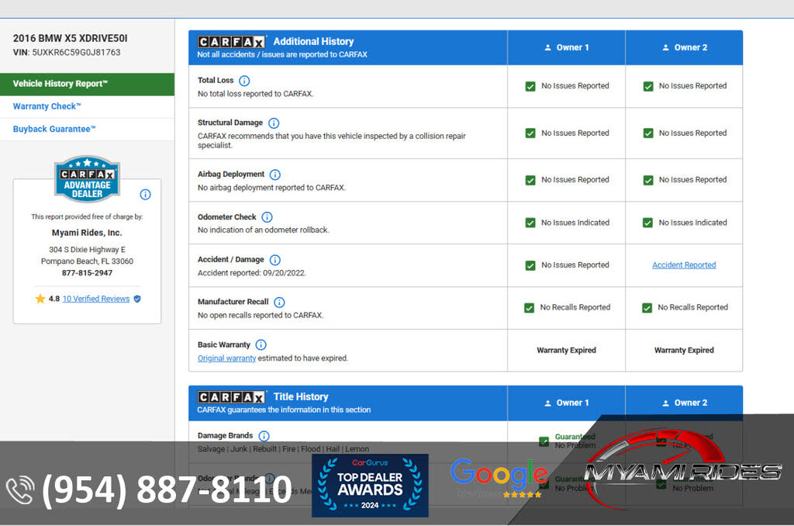Show Airbag Deployment info tooltip
794x526 pixels.
coord(275,175)
